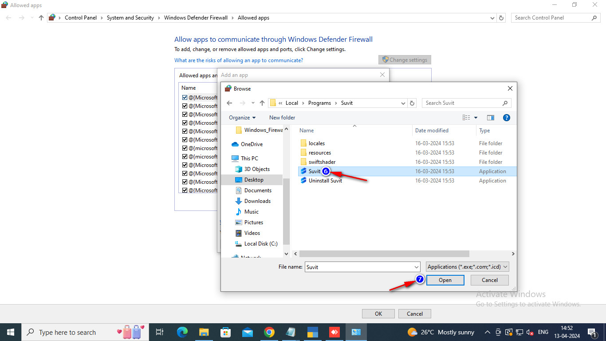Viewport: 606px width, 341px height.
Task: Click the Search Control Panel box
Action: pos(555,18)
